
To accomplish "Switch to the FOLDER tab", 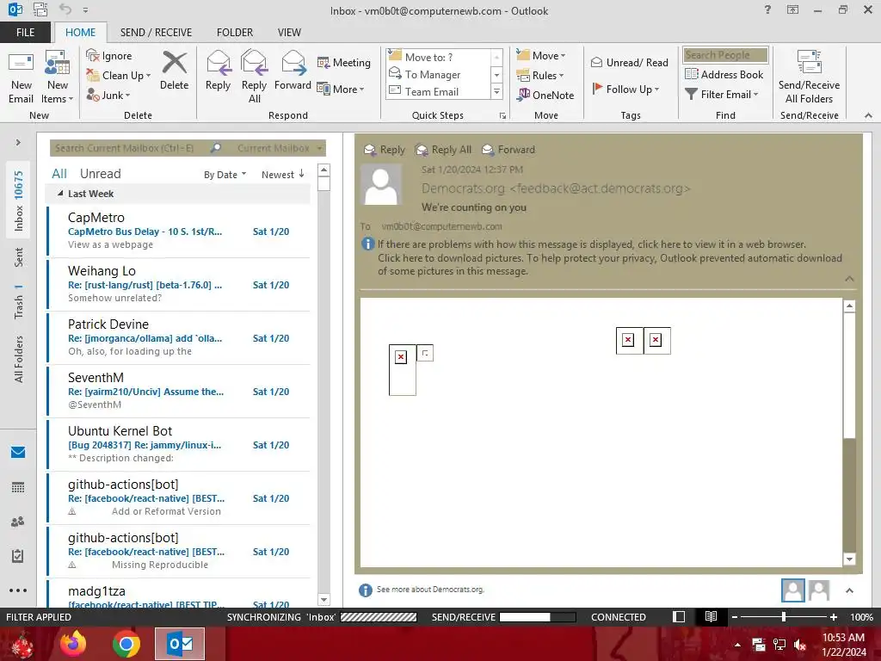I will click(235, 33).
